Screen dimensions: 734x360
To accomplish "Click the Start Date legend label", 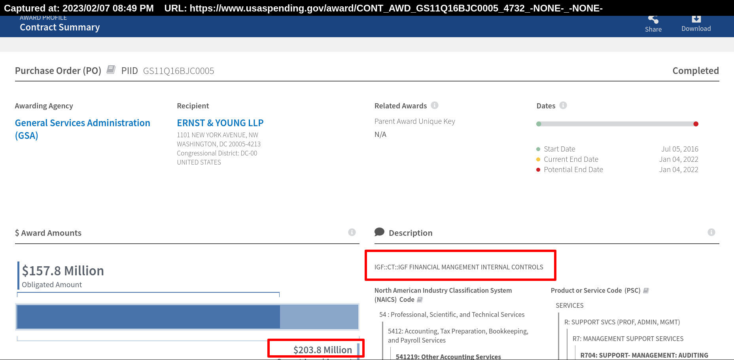I will (x=560, y=149).
